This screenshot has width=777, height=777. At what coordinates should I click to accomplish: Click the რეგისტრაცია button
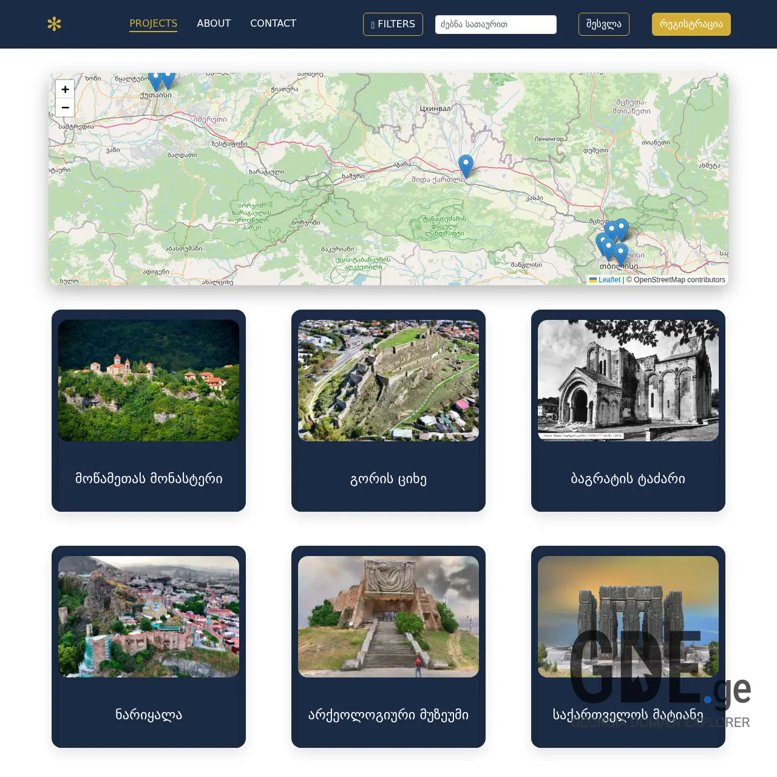coord(691,24)
